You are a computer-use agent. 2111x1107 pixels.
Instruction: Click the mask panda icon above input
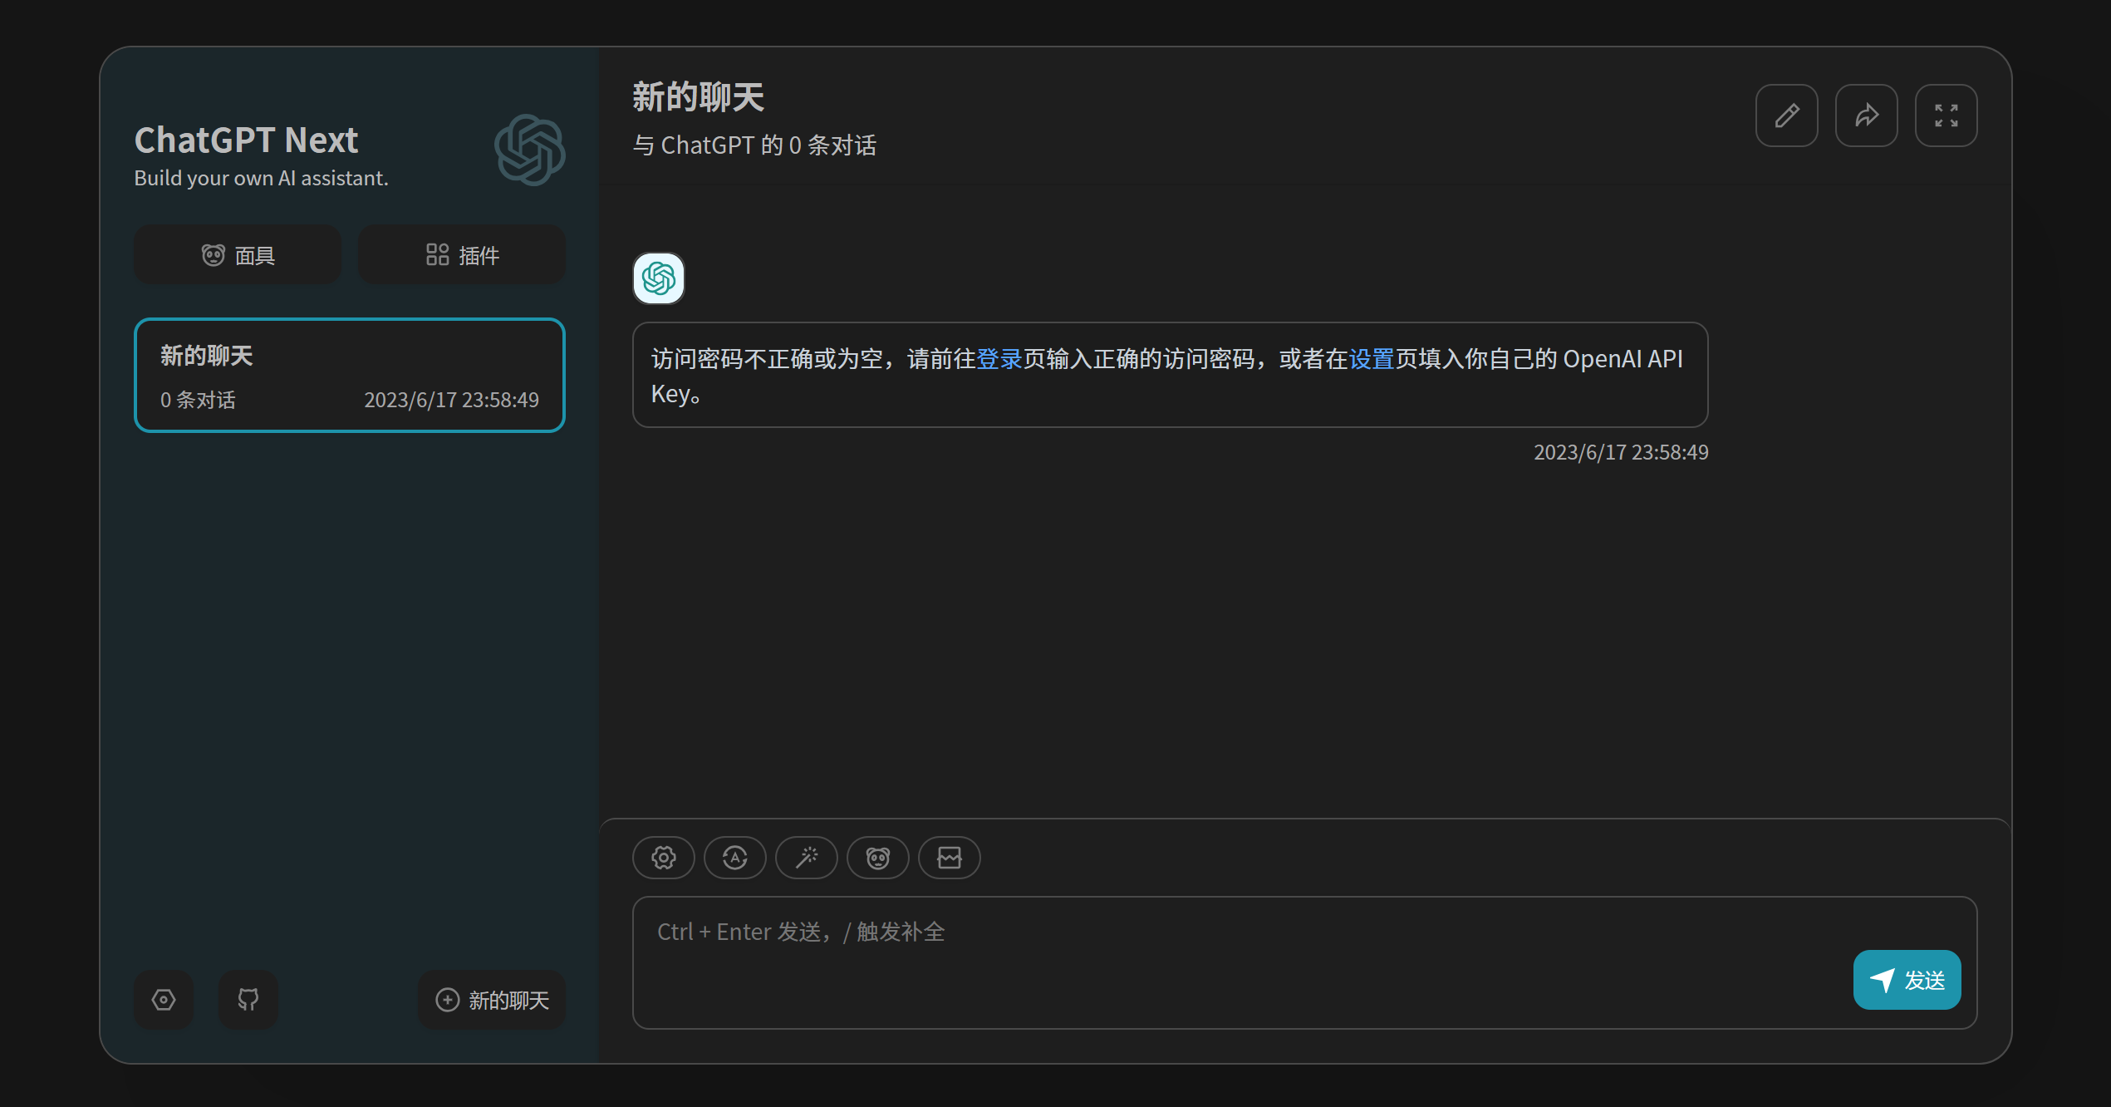coord(877,858)
